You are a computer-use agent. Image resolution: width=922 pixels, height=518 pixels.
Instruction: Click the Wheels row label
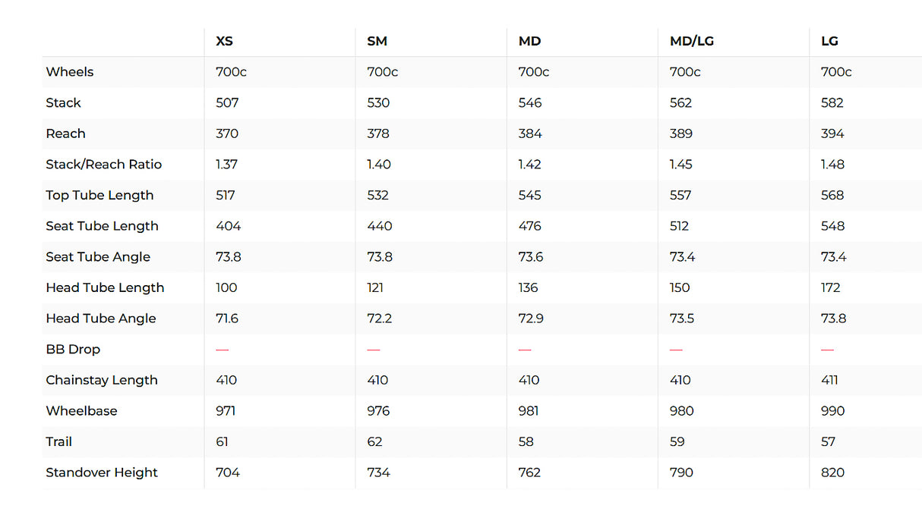[70, 72]
